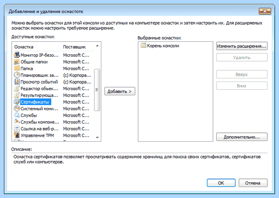Select the Службы snap-in name
Viewport: 279px width, 198px height.
tap(29, 115)
